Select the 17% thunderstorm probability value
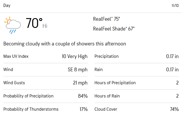Viewport: 182px width, 117px height. [84, 109]
